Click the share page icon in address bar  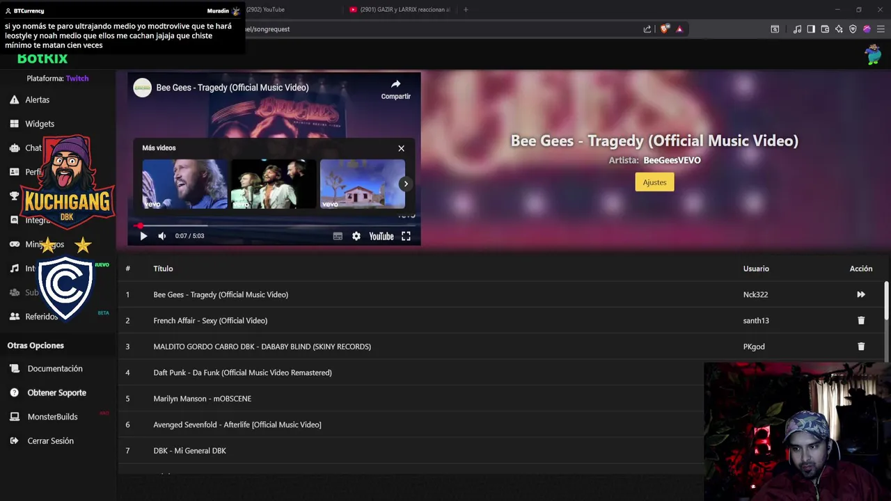[647, 29]
